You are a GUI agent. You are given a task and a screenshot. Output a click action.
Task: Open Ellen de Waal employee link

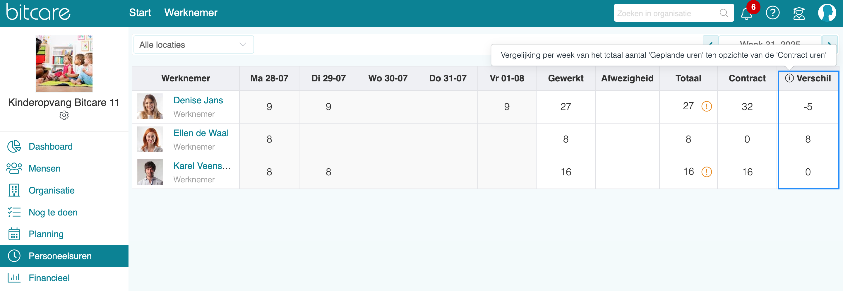[x=201, y=133]
